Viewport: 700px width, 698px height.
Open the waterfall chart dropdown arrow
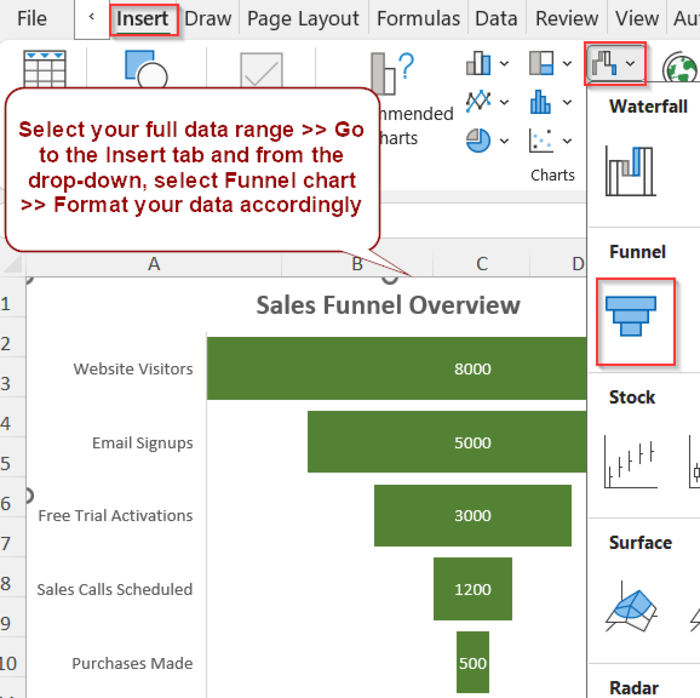(630, 62)
